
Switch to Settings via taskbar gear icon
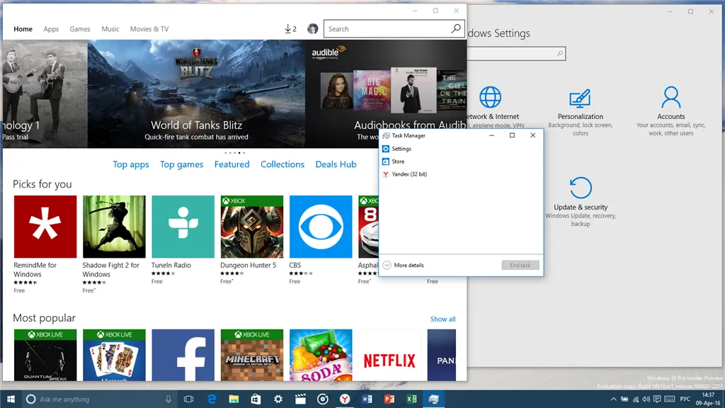pos(278,399)
